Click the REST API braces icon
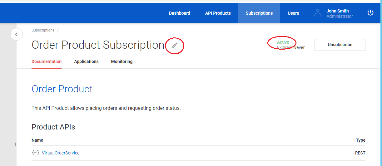The width and height of the screenshot is (382, 166). pyautogui.click(x=36, y=153)
